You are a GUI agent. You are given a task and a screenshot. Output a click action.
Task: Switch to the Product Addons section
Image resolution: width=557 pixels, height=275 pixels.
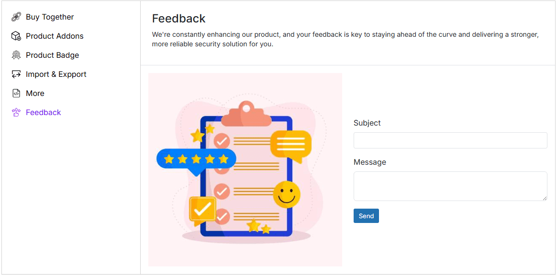(x=55, y=35)
